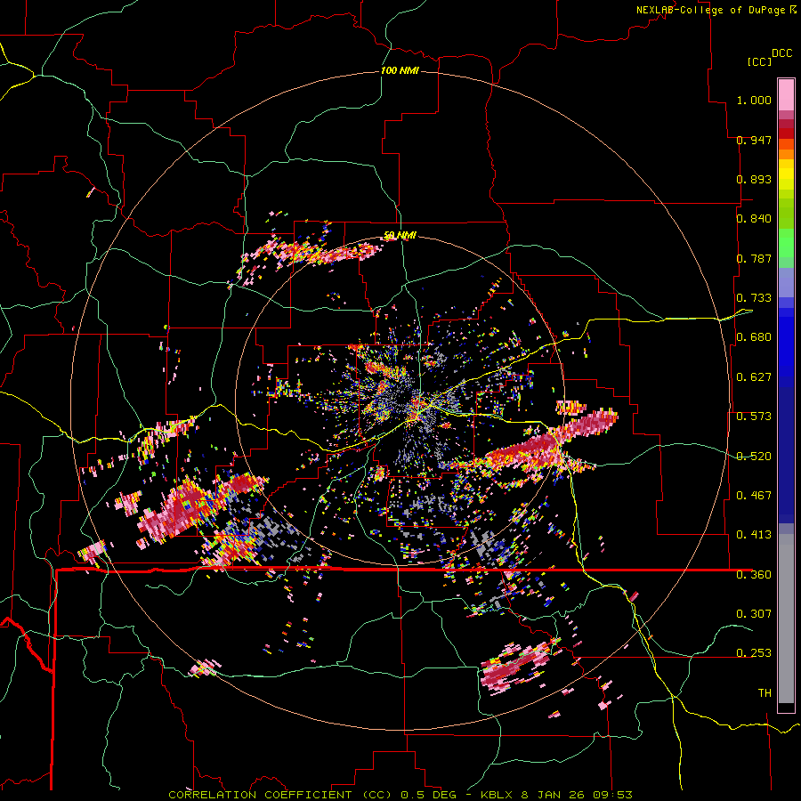Screen dimensions: 801x801
Task: Click the 0.413 legend value
Action: [x=754, y=535]
